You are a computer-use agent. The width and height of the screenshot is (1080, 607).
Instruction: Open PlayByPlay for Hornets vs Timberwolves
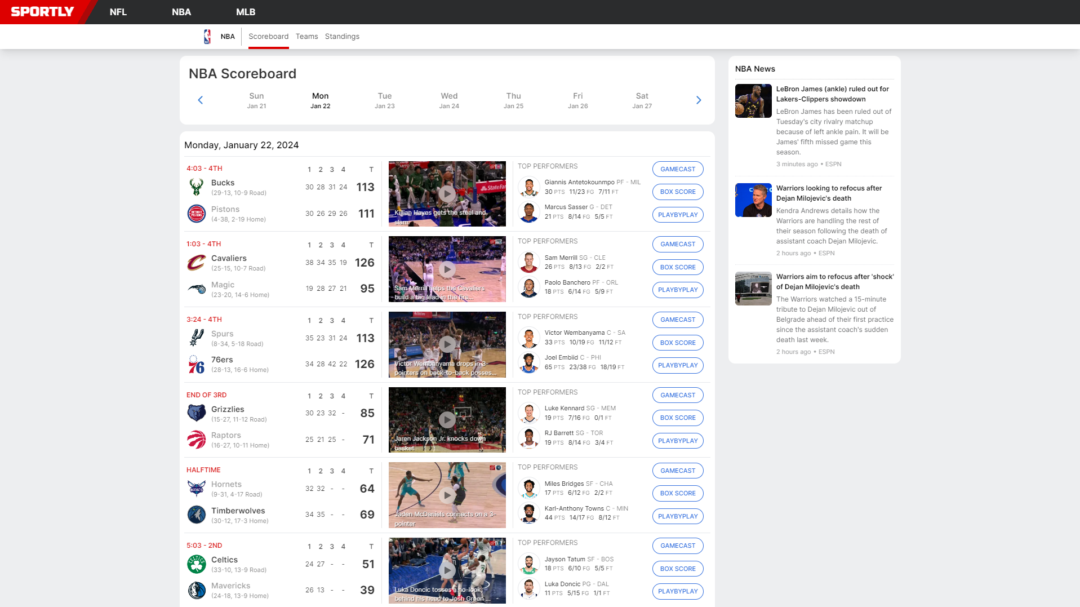tap(678, 516)
